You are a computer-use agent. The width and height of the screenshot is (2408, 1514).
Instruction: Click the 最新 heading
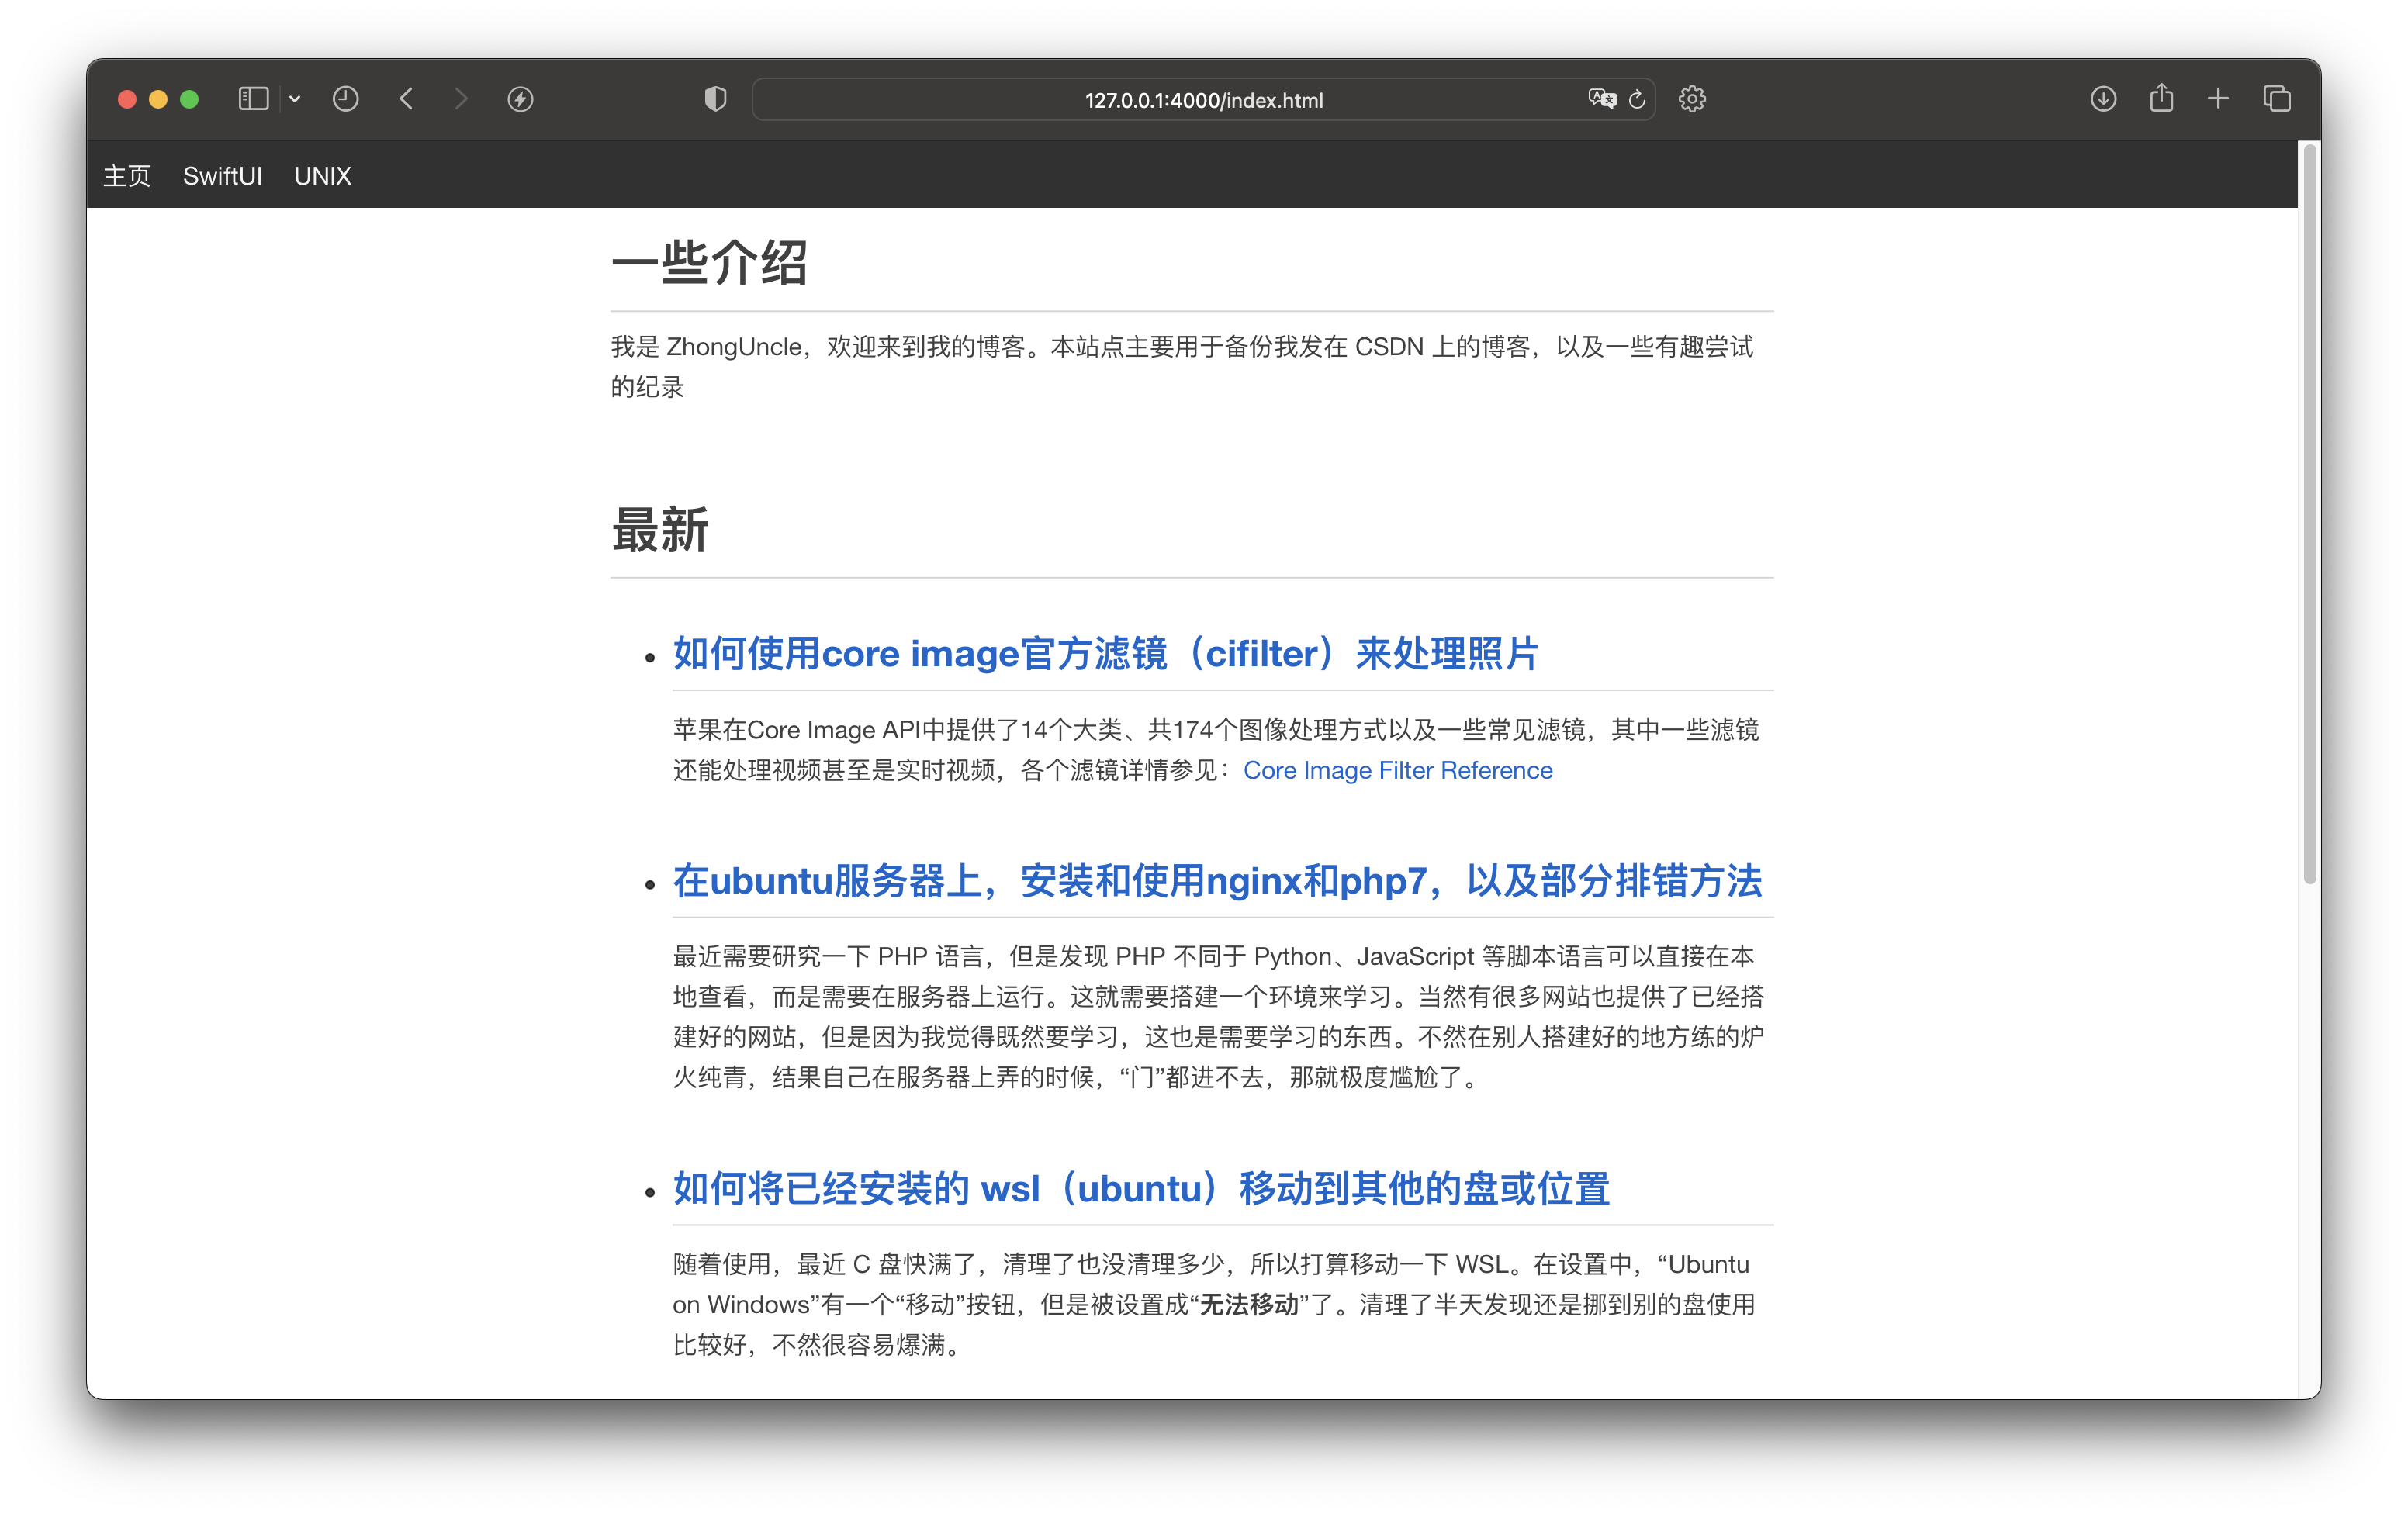click(660, 530)
